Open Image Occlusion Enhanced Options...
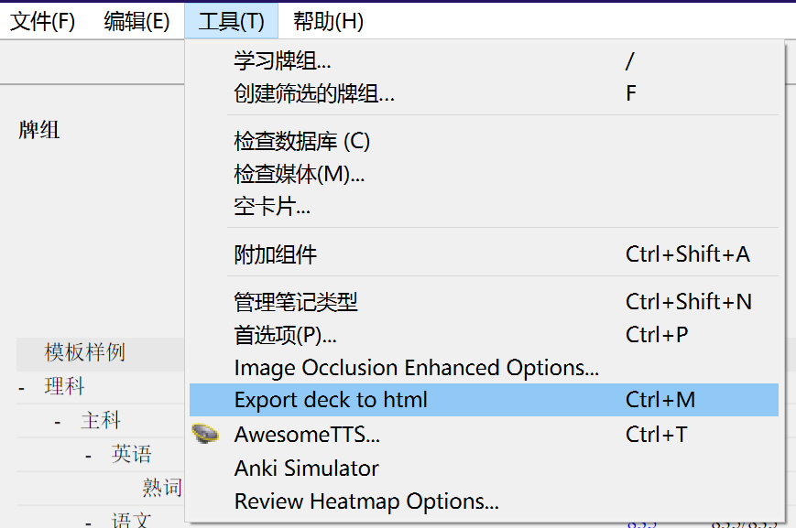 pyautogui.click(x=417, y=368)
